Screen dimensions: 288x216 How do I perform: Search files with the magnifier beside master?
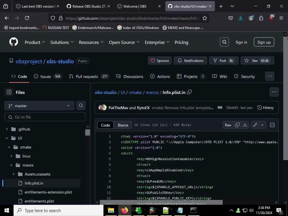click(81, 105)
